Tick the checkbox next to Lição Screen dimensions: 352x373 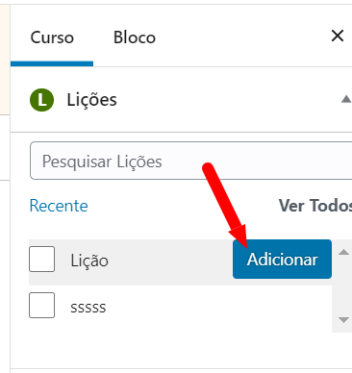41,259
